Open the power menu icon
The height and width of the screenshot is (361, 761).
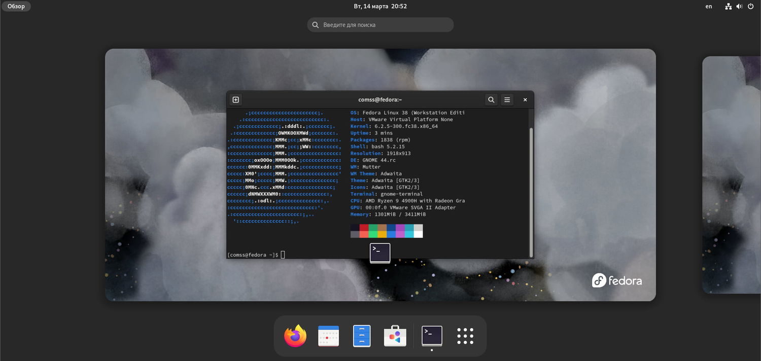[x=750, y=7]
